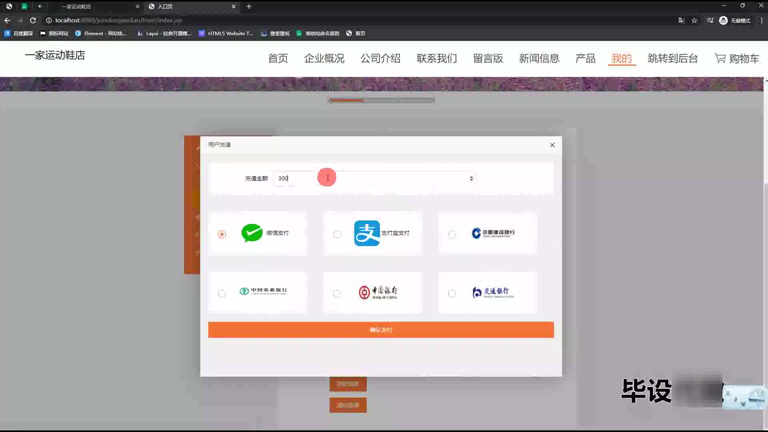The width and height of the screenshot is (768, 432).
Task: Open the Layui bookmark
Action: coord(164,33)
